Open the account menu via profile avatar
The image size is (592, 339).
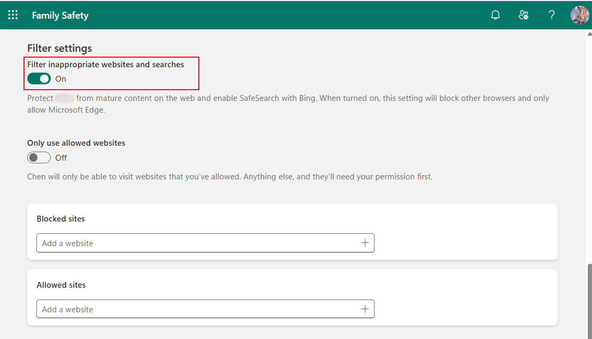tap(580, 15)
